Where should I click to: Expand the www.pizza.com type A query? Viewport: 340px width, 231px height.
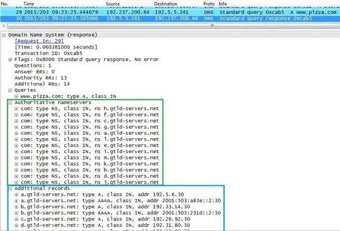16,97
